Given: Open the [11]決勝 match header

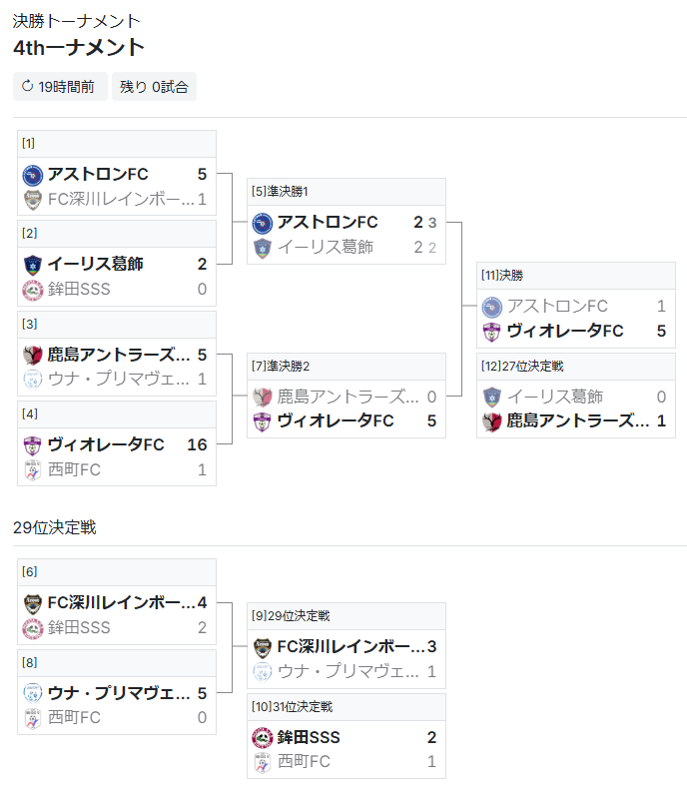Looking at the screenshot, I should (576, 276).
